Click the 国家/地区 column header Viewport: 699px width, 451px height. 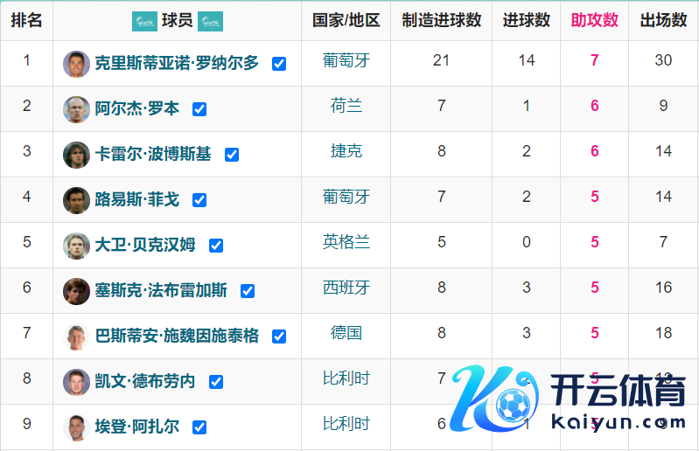tap(346, 21)
